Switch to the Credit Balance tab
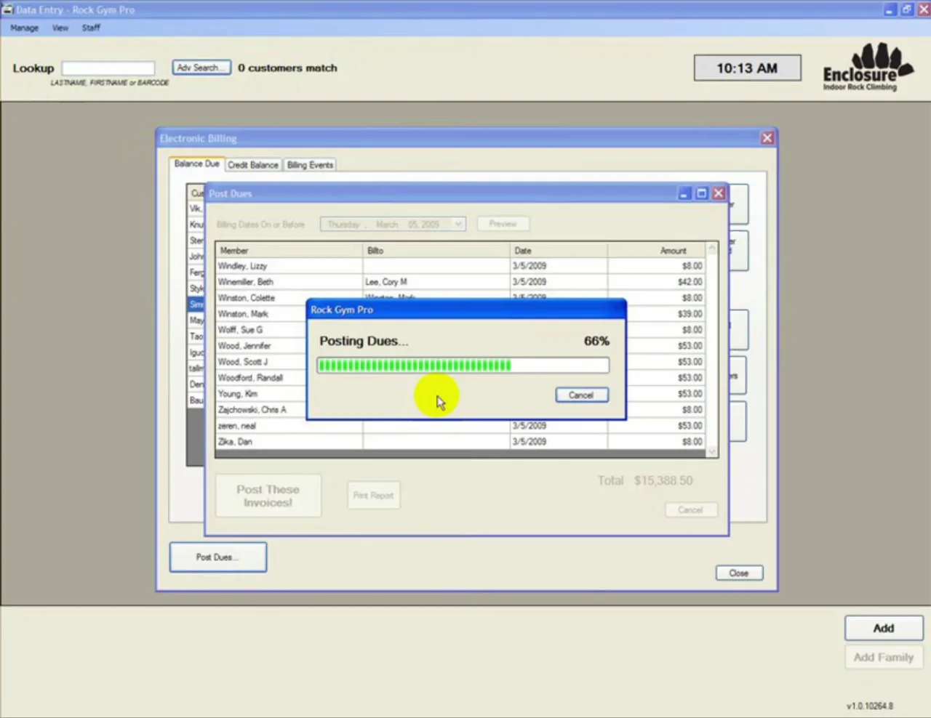 point(253,165)
